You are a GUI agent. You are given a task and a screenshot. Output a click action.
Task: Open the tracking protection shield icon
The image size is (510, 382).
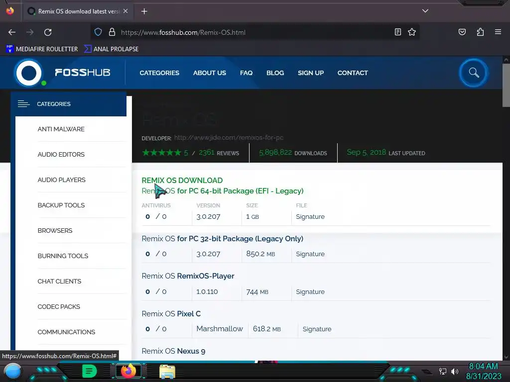[x=98, y=32]
